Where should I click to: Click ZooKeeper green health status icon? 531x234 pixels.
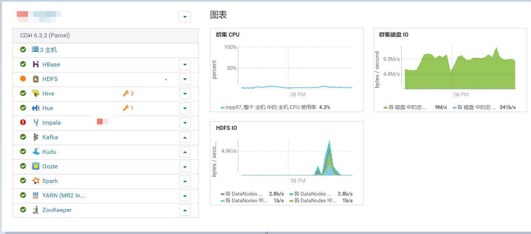coord(23,210)
